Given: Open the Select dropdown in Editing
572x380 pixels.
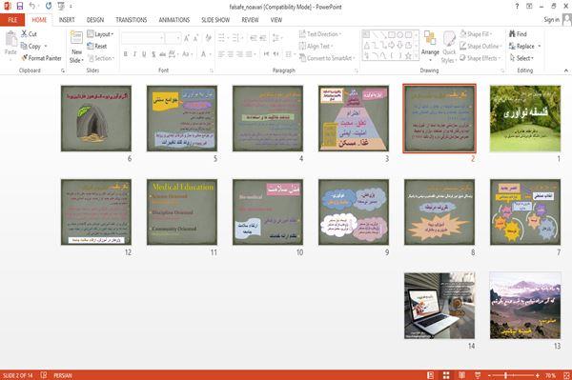Looking at the screenshot, I should [x=521, y=58].
